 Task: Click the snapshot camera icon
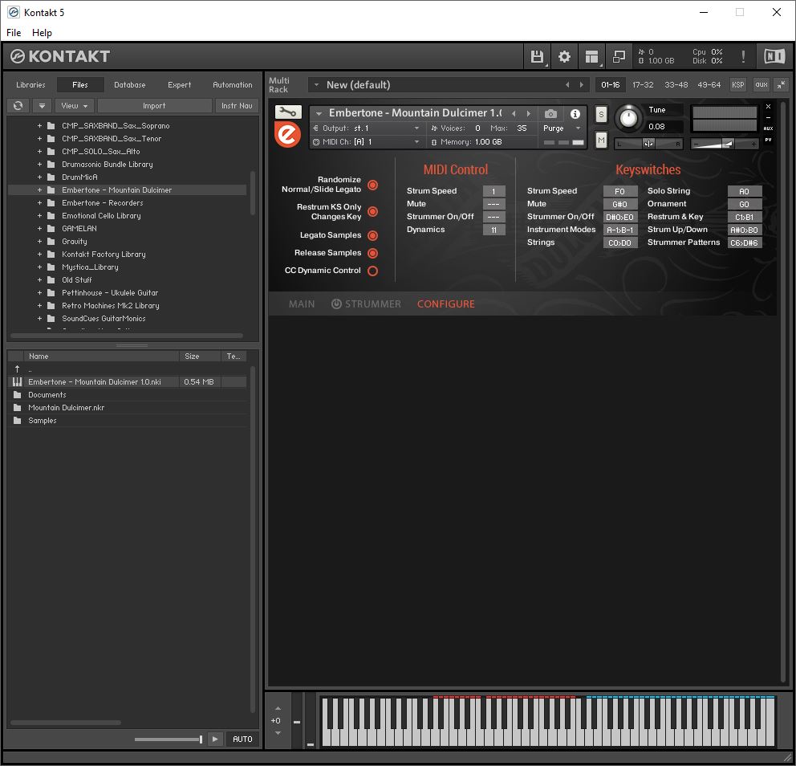[x=550, y=114]
